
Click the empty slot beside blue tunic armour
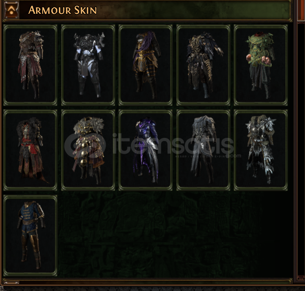pos(88,236)
